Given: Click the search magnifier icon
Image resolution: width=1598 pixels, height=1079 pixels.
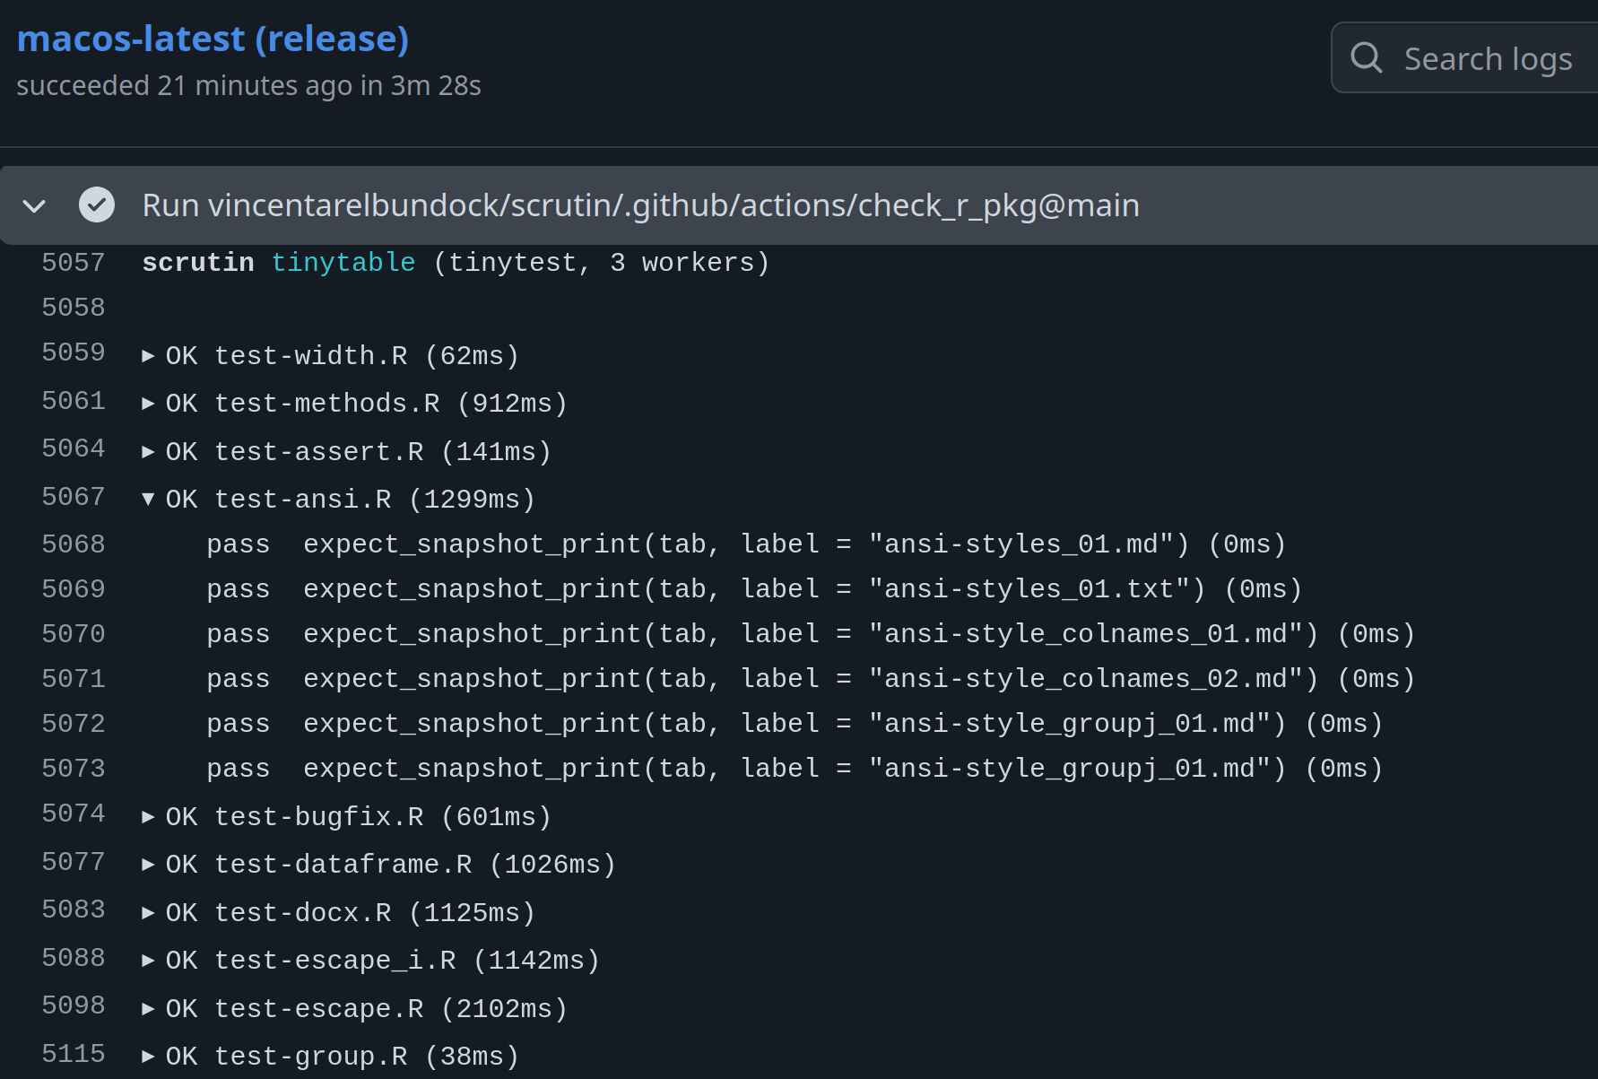Looking at the screenshot, I should click(1366, 57).
